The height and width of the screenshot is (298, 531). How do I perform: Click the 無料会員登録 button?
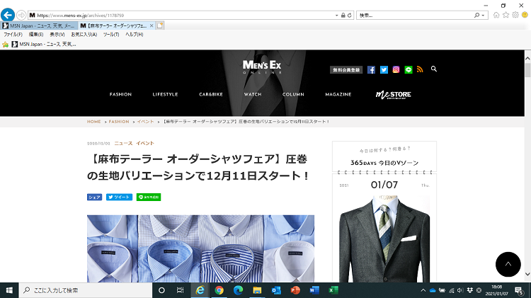[346, 70]
